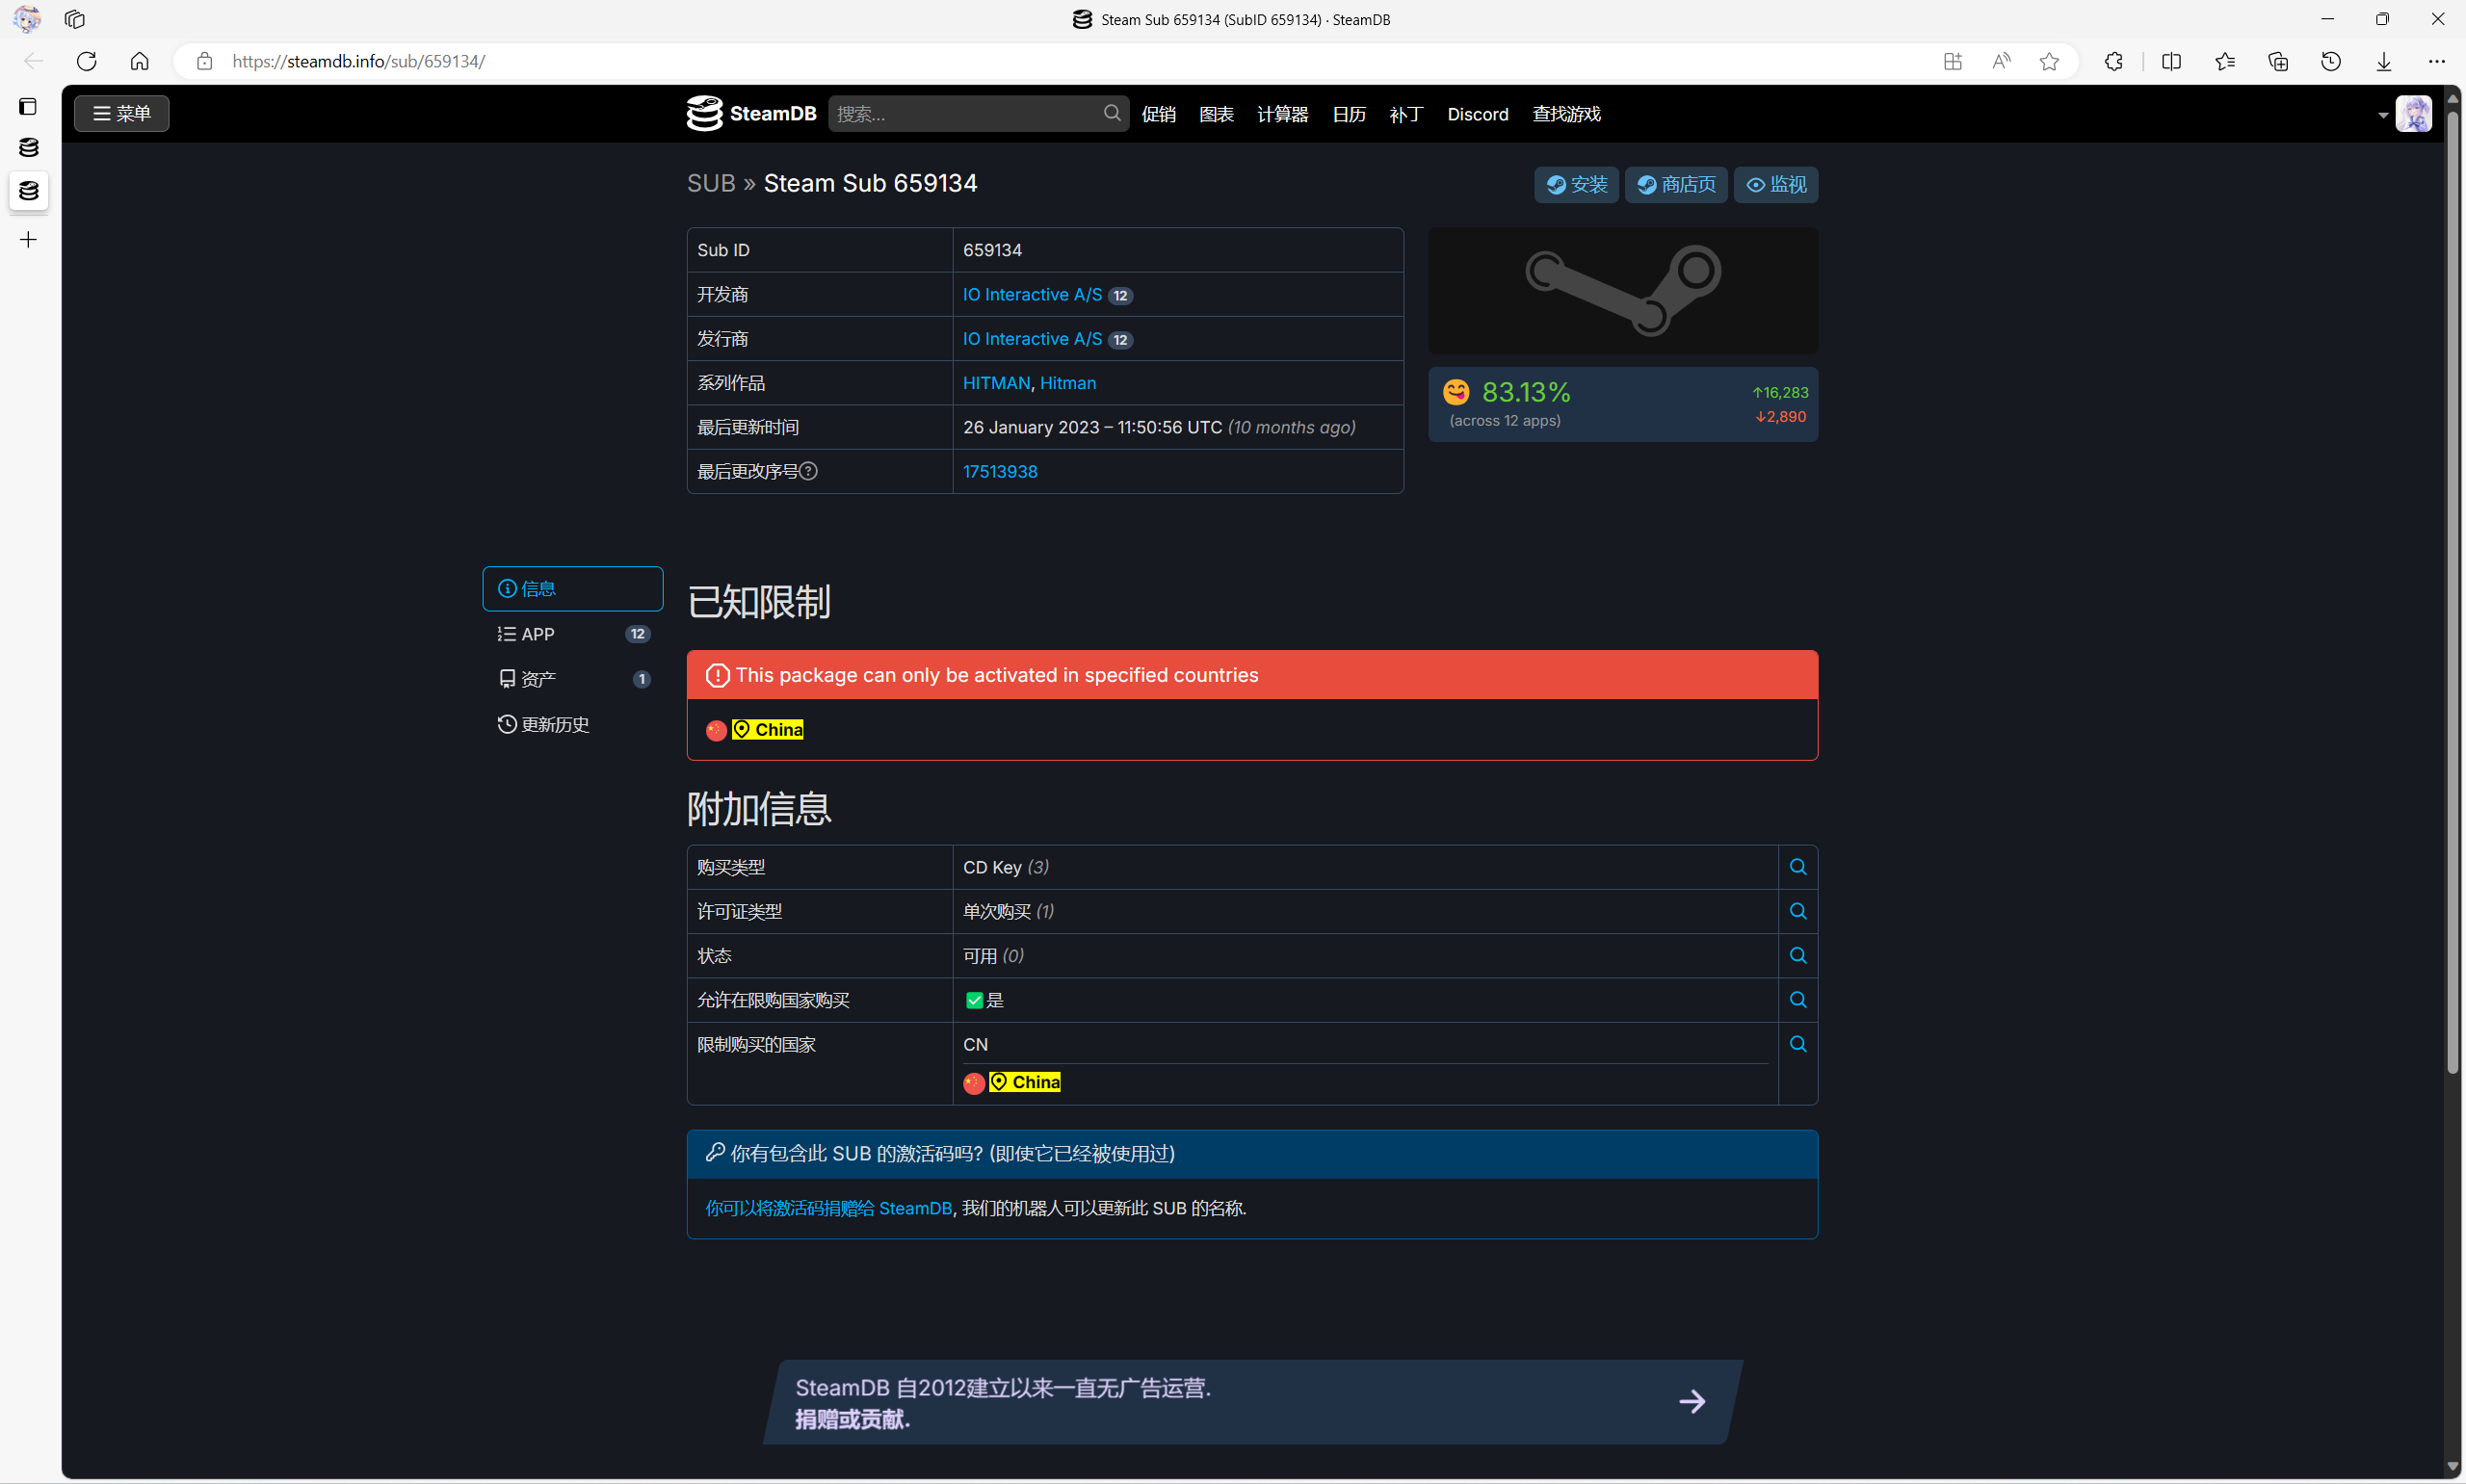This screenshot has width=2466, height=1484.
Task: Open changenumber 17513938 link
Action: 1000,471
